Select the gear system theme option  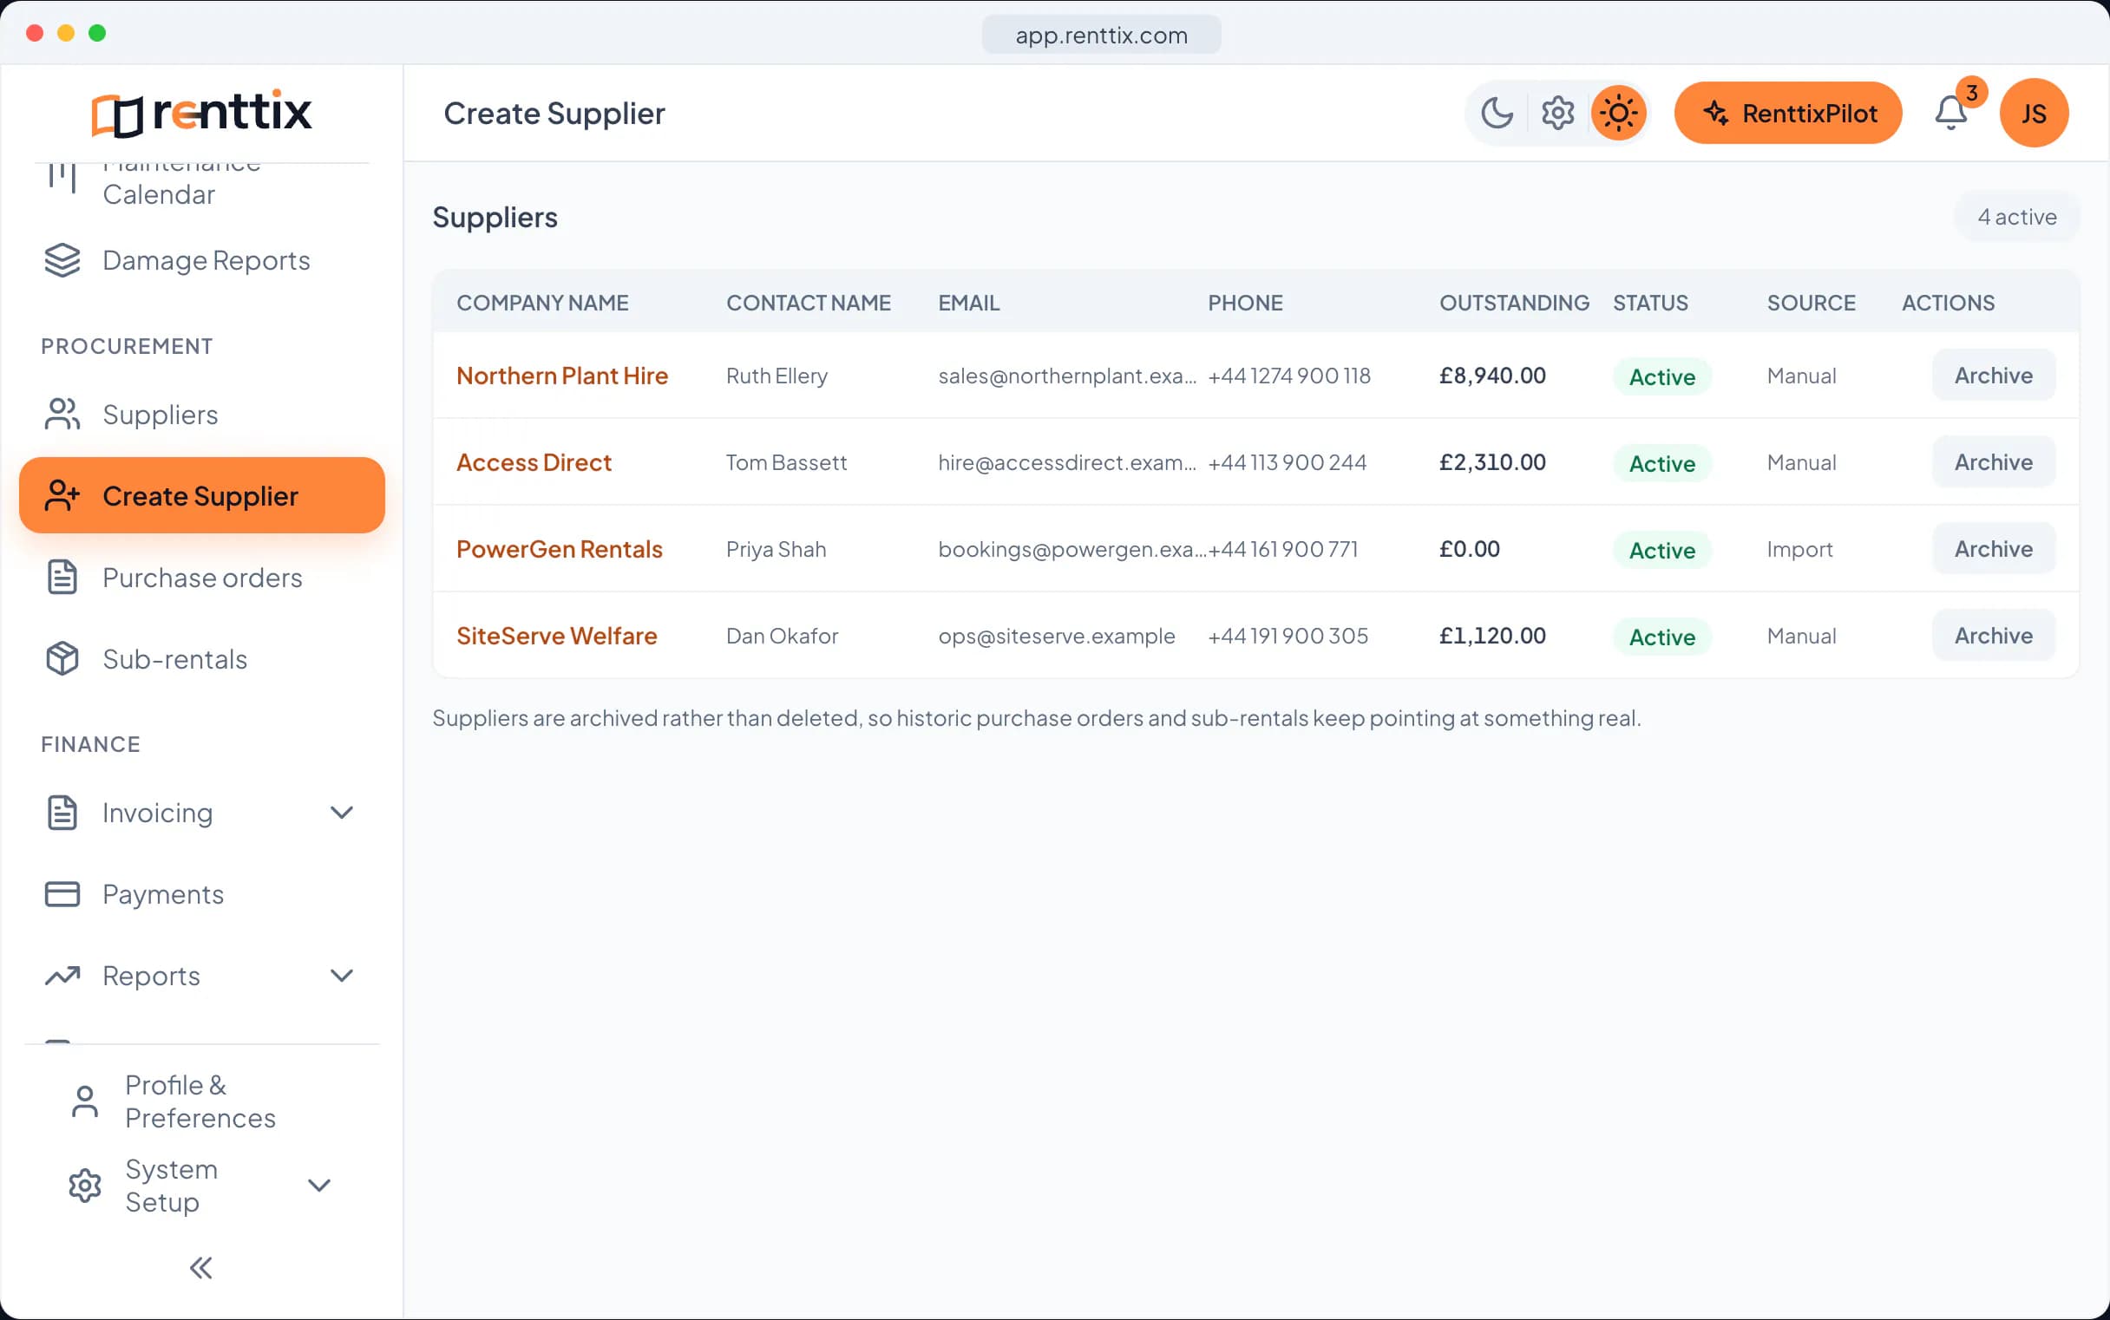1557,113
